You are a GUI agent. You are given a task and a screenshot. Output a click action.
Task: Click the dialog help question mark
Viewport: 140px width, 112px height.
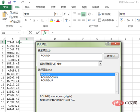click(108, 43)
